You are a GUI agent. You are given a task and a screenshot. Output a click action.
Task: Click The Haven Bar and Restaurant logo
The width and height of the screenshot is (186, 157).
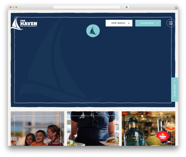pos(24,23)
